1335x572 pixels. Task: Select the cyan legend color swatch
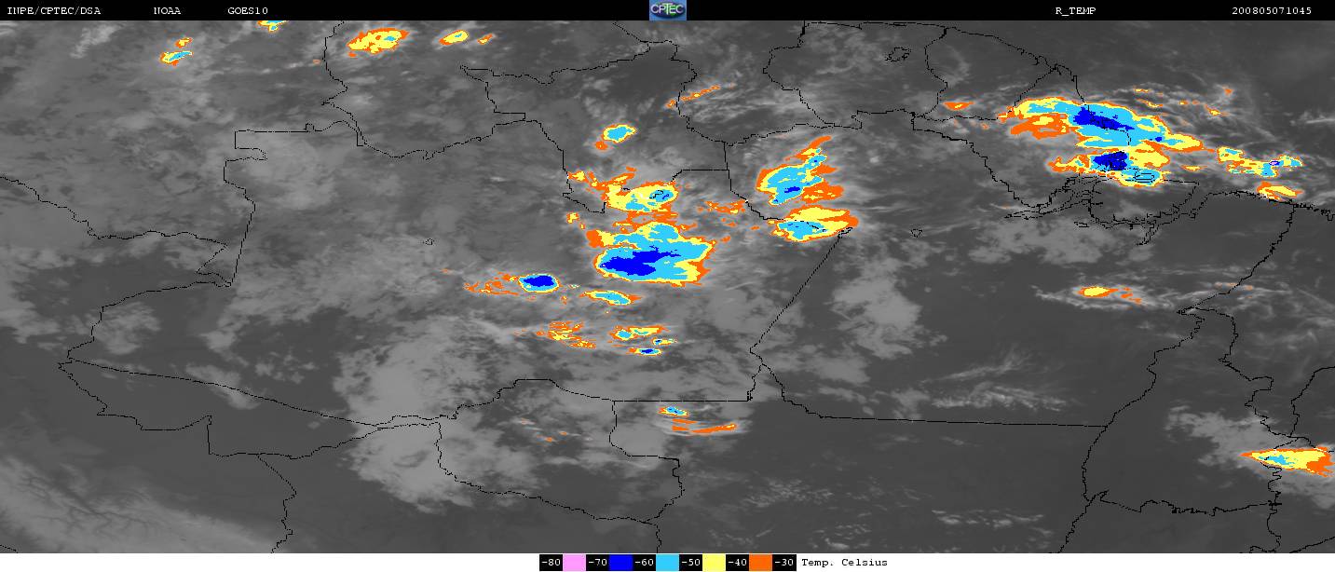pos(668,563)
